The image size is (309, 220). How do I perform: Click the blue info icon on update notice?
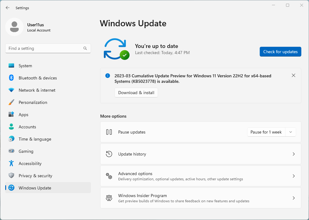coord(107,76)
